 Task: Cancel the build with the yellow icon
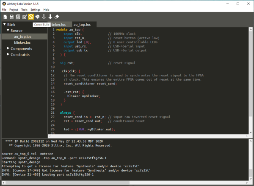click(x=31, y=17)
